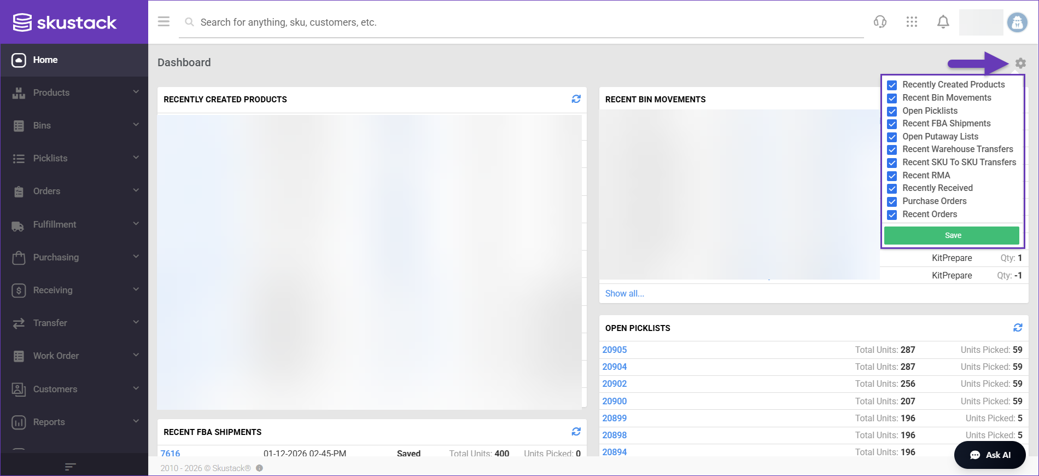Disable the Recent RMA checkbox
Screen dimensions: 1039x476
(x=892, y=176)
